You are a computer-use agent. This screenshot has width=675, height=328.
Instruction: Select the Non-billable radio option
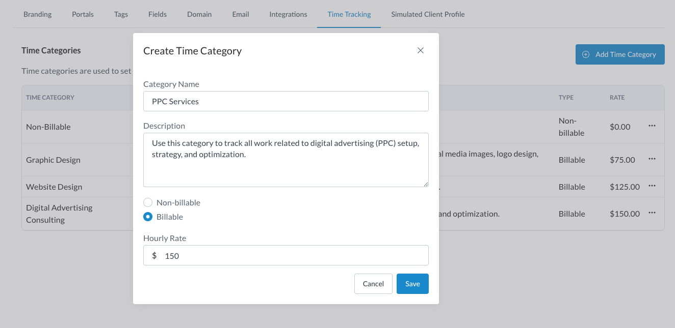[x=148, y=202]
